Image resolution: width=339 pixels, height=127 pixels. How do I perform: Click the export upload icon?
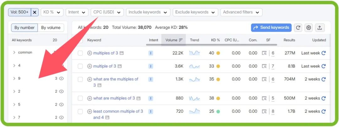pos(320,28)
